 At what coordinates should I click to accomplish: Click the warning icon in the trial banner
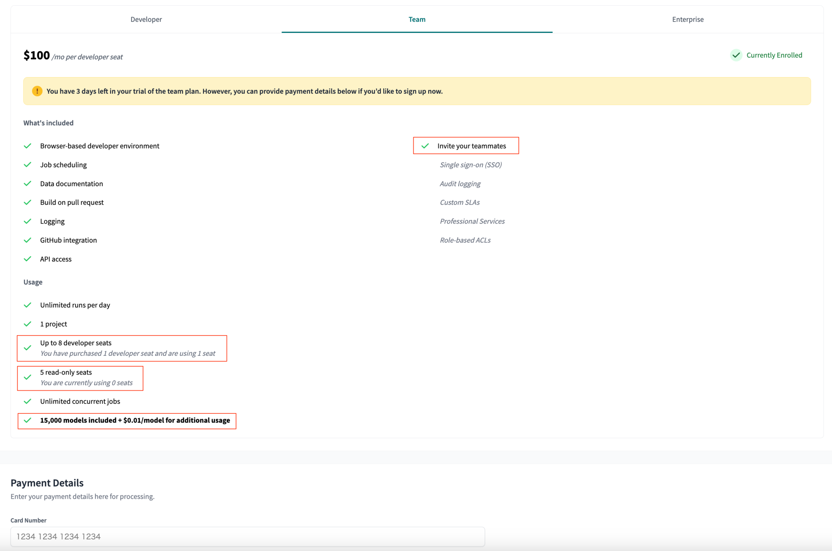[37, 91]
